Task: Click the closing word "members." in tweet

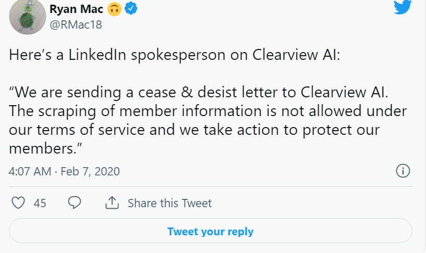Action: [46, 148]
